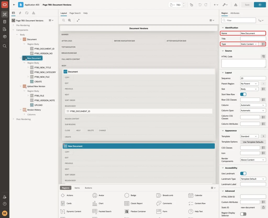Open Gallery cube icon in sidebar
268x218 pixels.
(x=5, y=37)
